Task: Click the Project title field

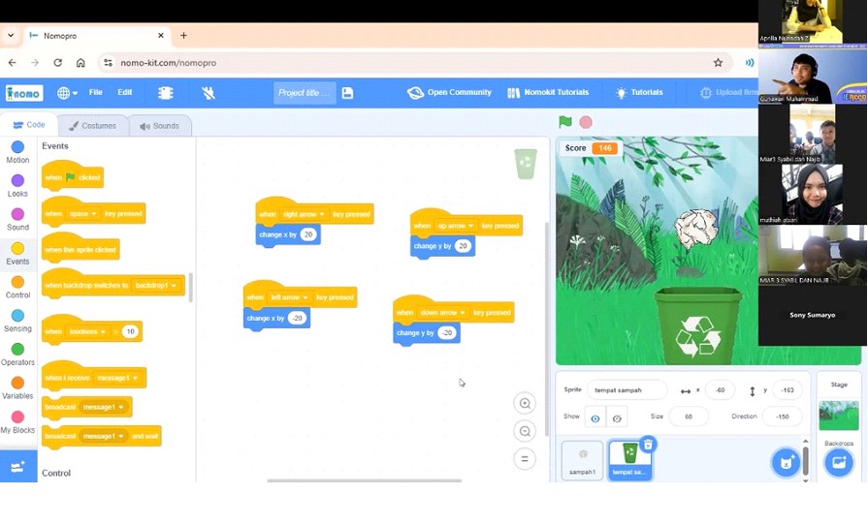Action: tap(305, 93)
